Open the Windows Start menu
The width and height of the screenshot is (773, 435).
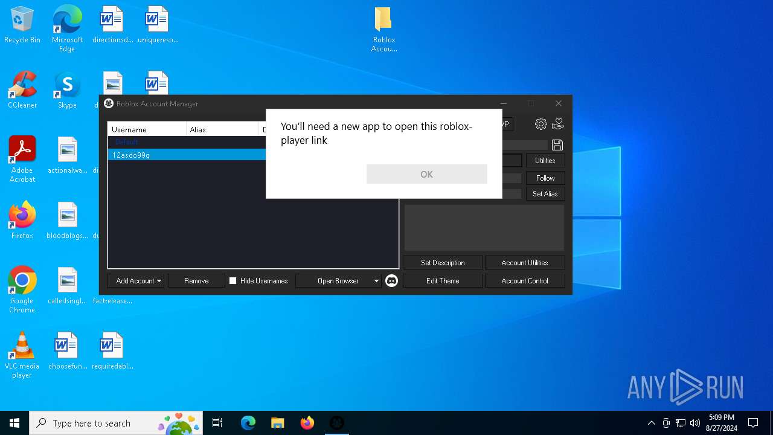[14, 423]
